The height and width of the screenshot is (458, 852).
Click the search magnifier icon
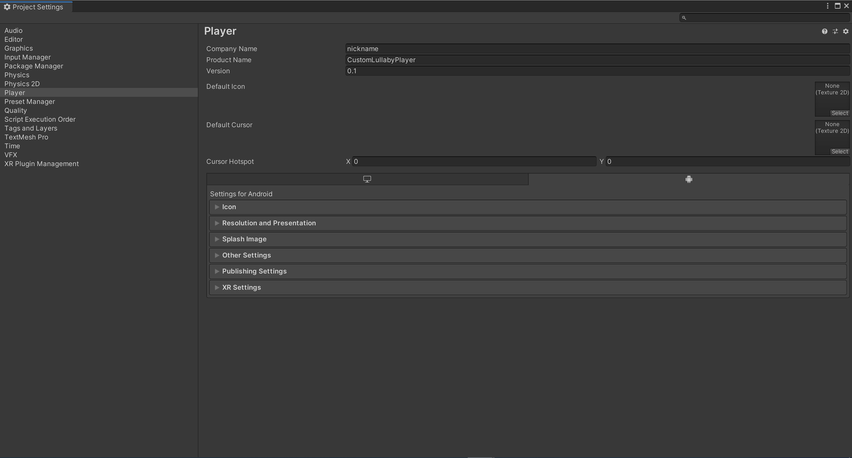point(684,18)
